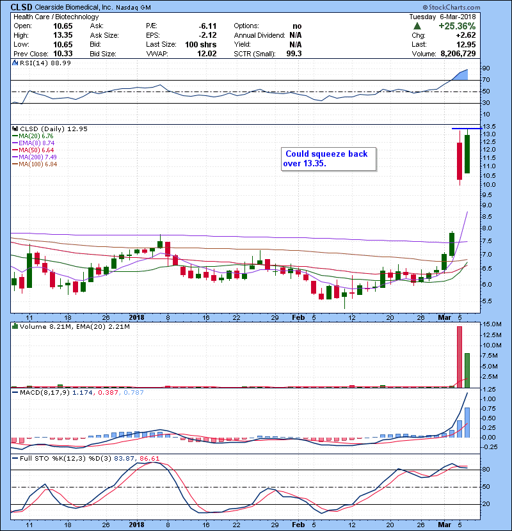Click the Health Care / Biotechnology sector label
The width and height of the screenshot is (512, 531).
pyautogui.click(x=56, y=17)
